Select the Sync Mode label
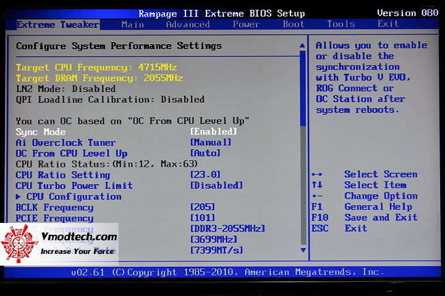 click(41, 132)
